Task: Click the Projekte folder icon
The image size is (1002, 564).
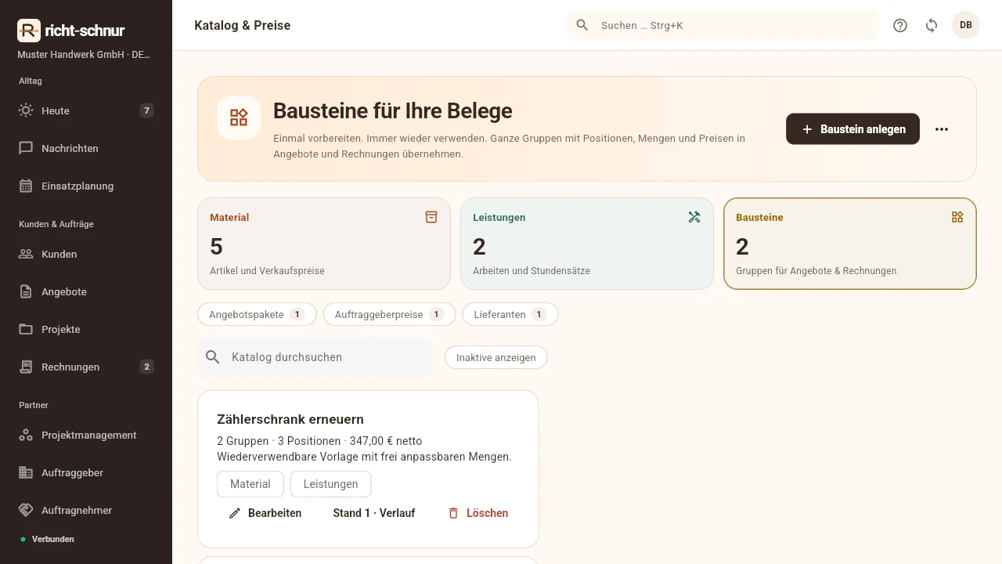Action: click(x=26, y=329)
